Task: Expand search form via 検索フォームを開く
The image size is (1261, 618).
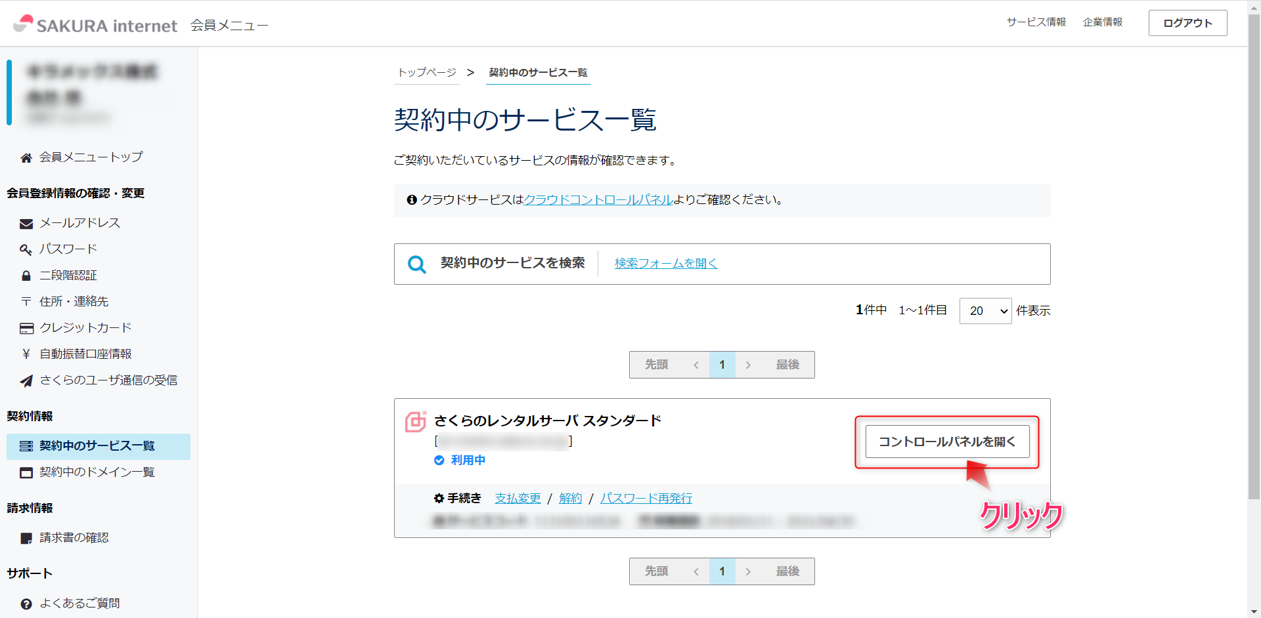Action: 665,263
